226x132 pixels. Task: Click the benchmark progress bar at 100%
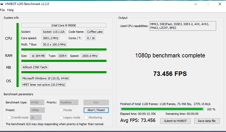(x=162, y=109)
